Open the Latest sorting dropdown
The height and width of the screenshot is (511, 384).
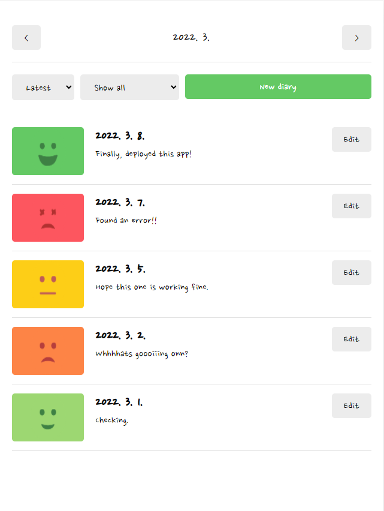pyautogui.click(x=43, y=87)
